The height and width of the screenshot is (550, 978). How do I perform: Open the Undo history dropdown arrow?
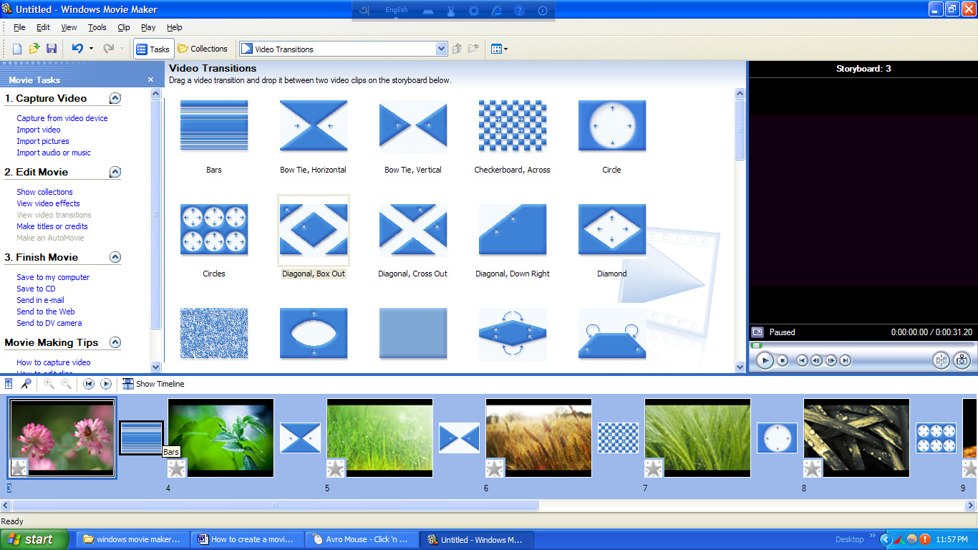(91, 49)
